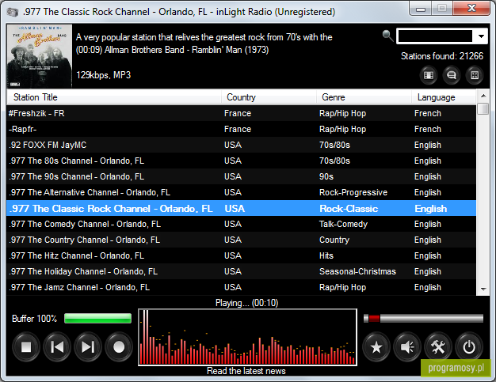496x382 pixels.
Task: Select highlighted .977 The Classic Rock Channel
Action: (x=241, y=208)
